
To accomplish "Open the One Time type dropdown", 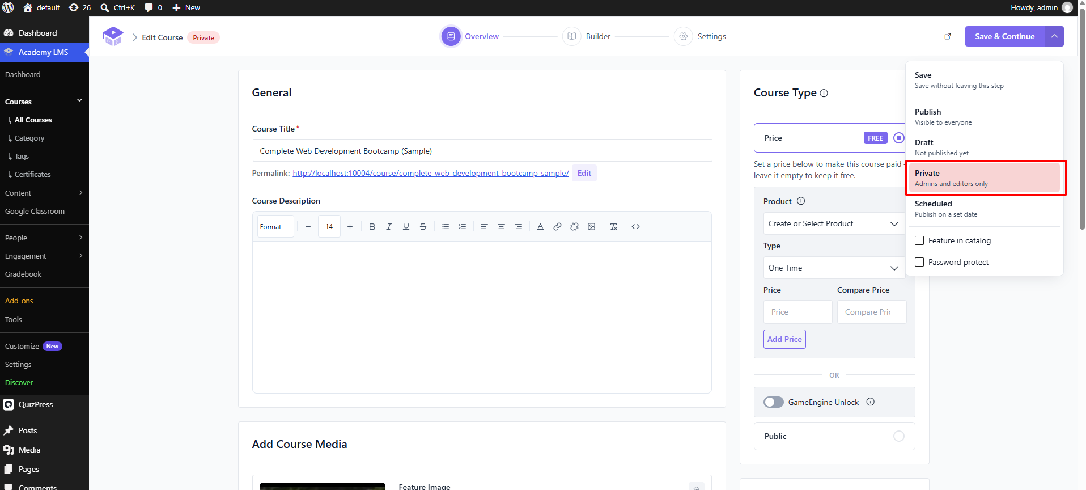I will [x=834, y=268].
